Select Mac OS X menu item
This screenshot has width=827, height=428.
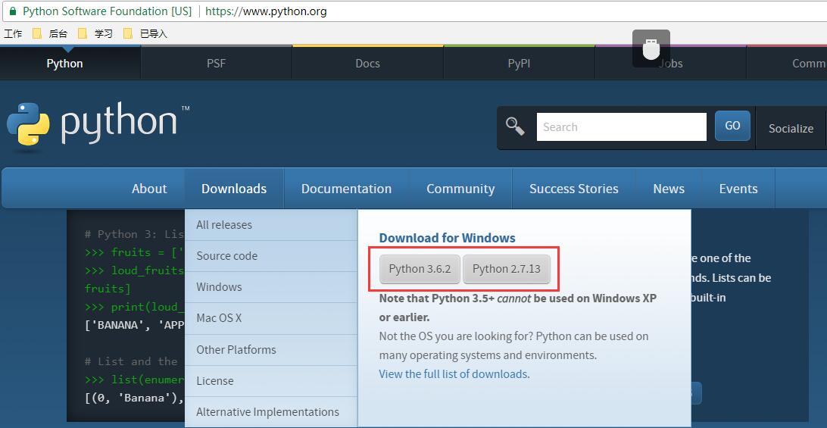click(x=219, y=318)
